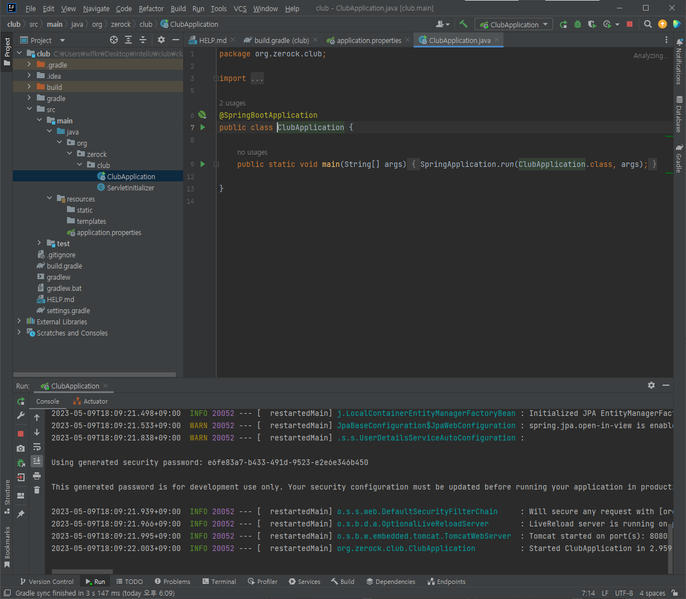Click the run gutter arrow beside main method
686x599 pixels.
click(203, 164)
